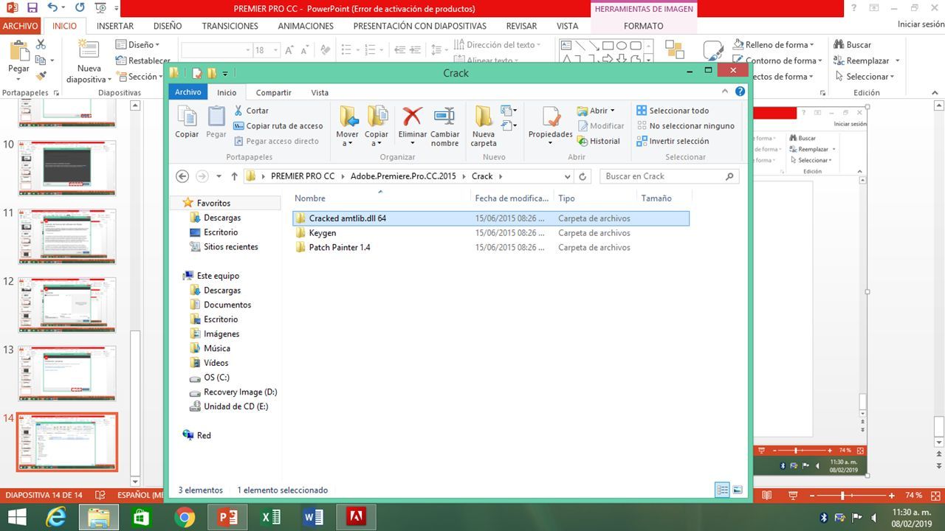945x531 pixels.
Task: Open address bar history dropdown
Action: click(x=567, y=177)
